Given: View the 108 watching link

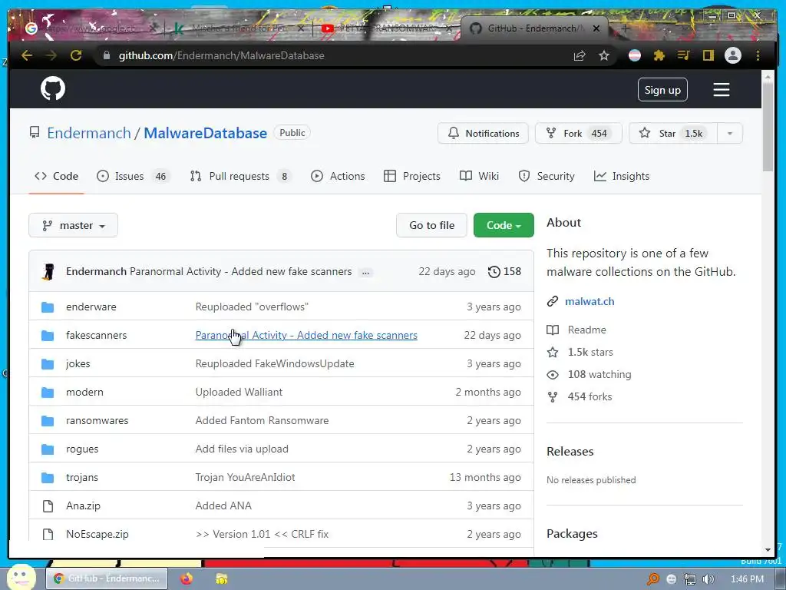Looking at the screenshot, I should (x=599, y=374).
